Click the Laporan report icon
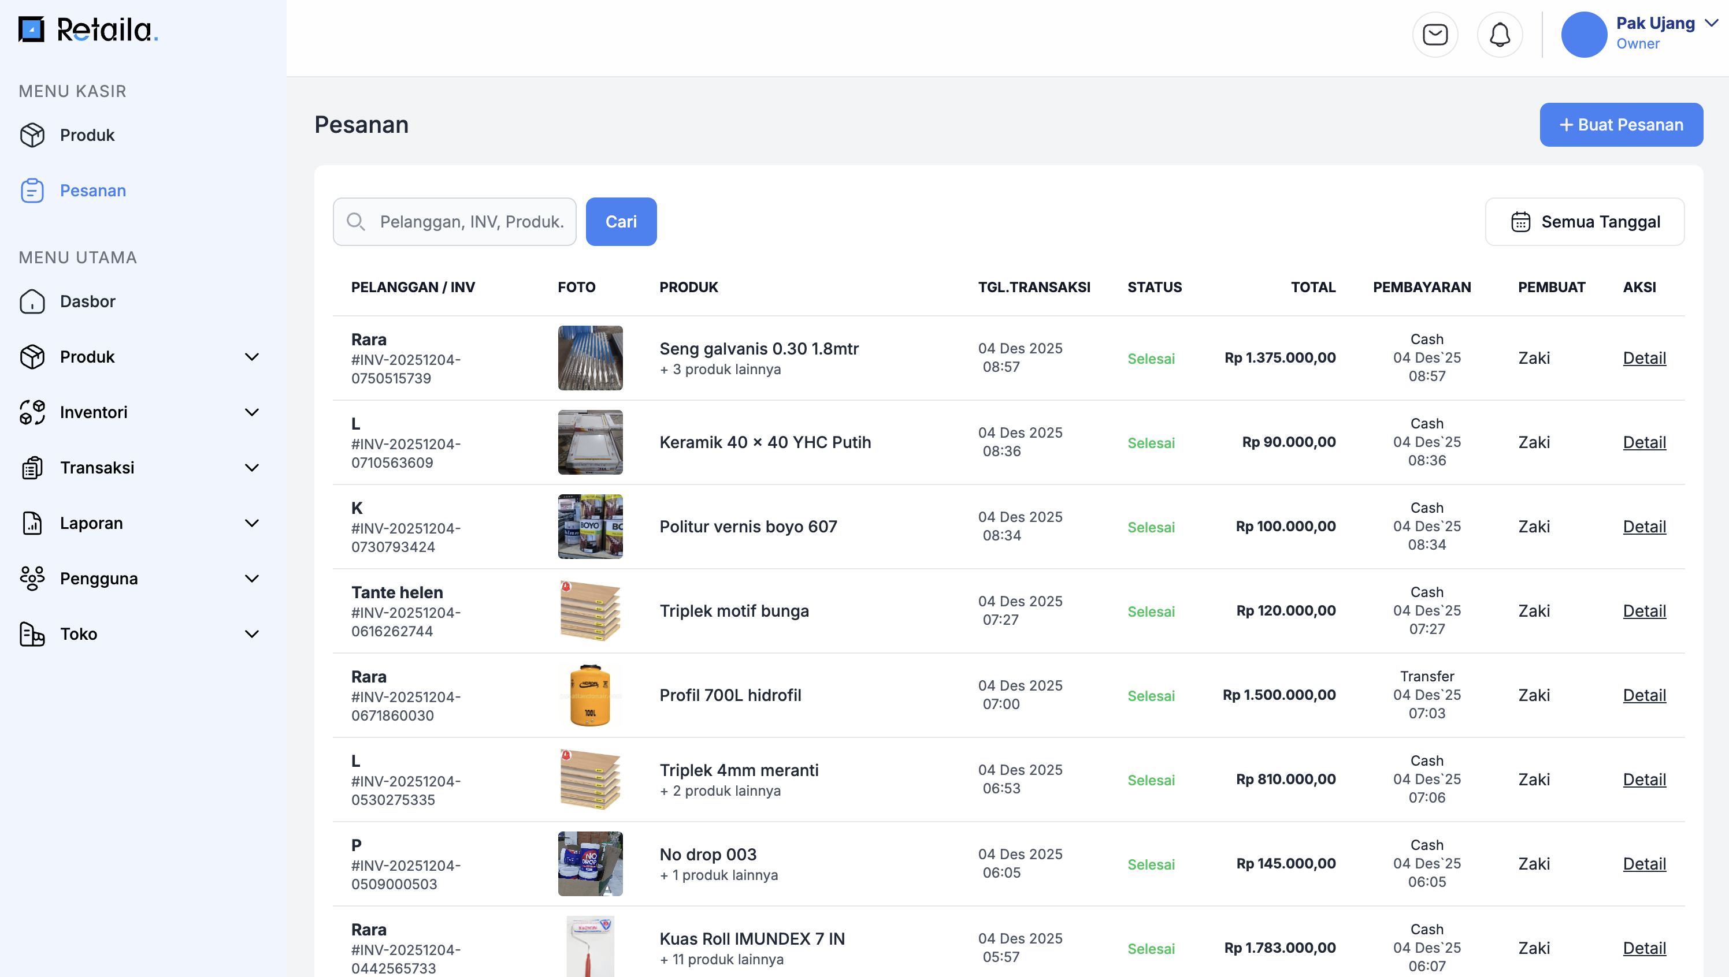This screenshot has height=977, width=1729. 32,523
